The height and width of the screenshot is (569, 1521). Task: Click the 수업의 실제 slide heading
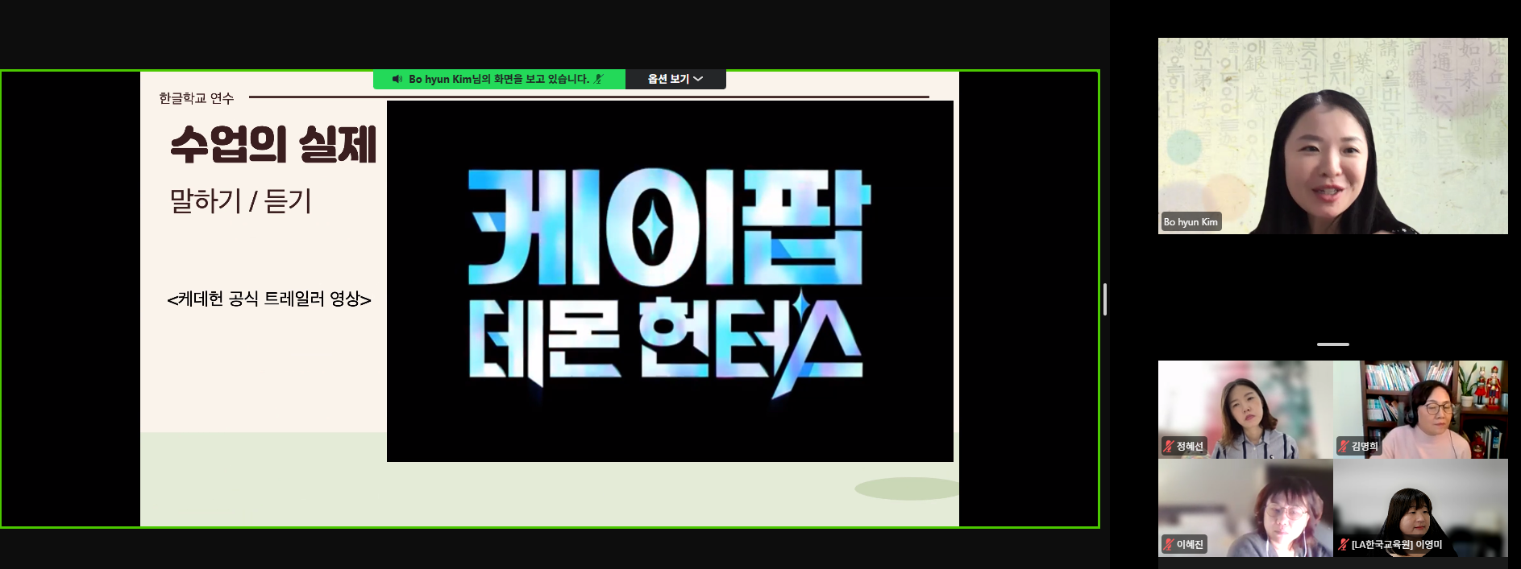coord(273,146)
